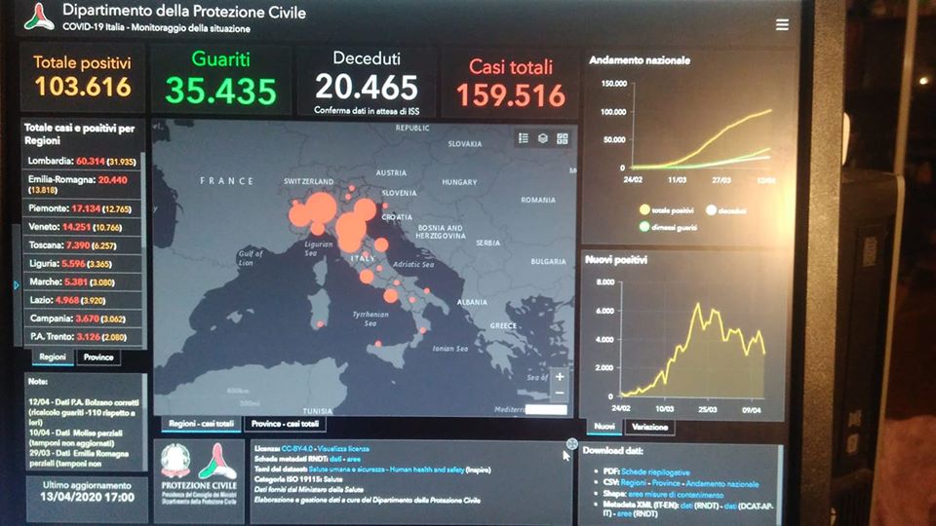936x526 pixels.
Task: Click the Guariti 35.435 counter
Action: (221, 79)
